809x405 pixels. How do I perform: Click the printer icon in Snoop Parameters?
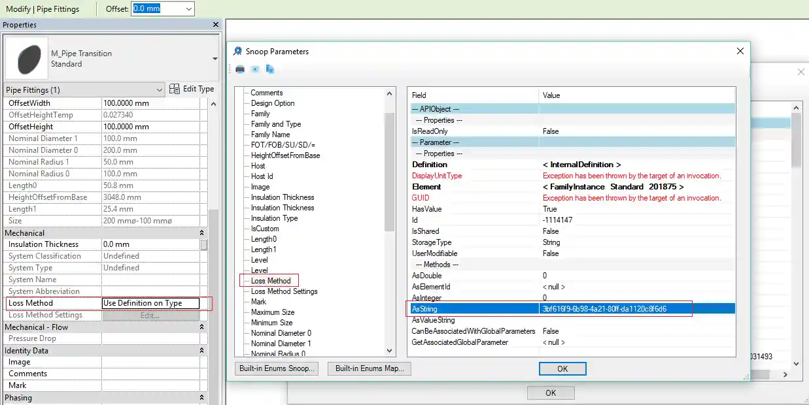(240, 69)
